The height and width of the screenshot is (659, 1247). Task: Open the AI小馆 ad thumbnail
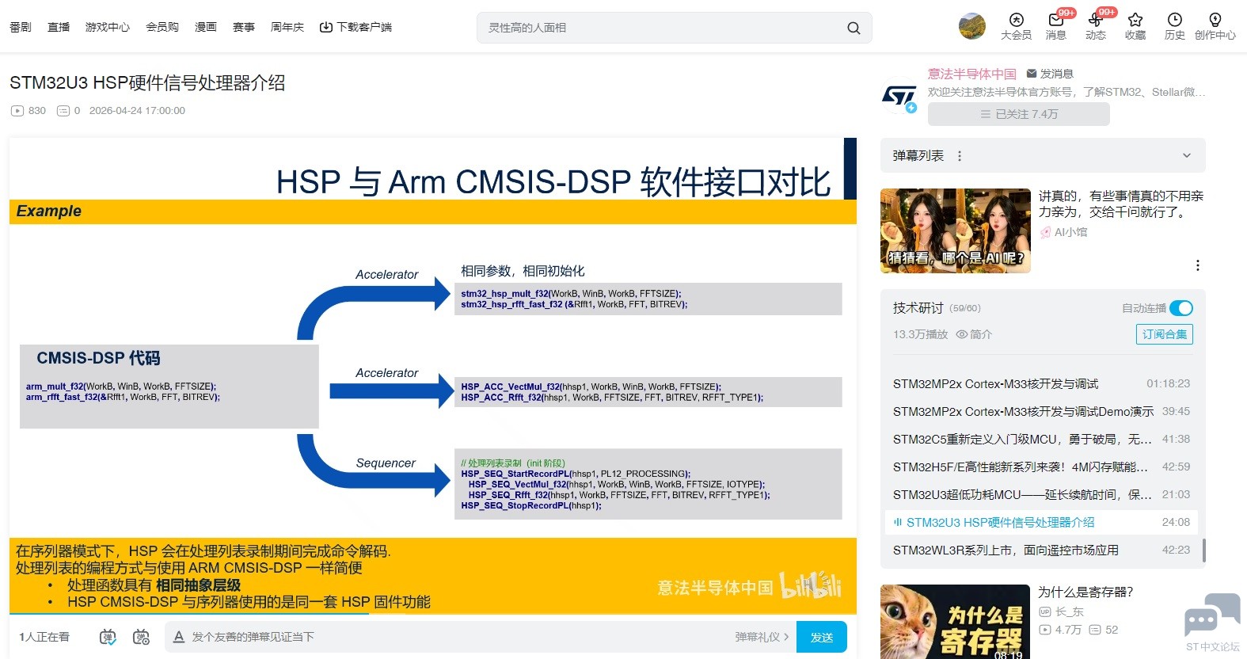point(956,230)
